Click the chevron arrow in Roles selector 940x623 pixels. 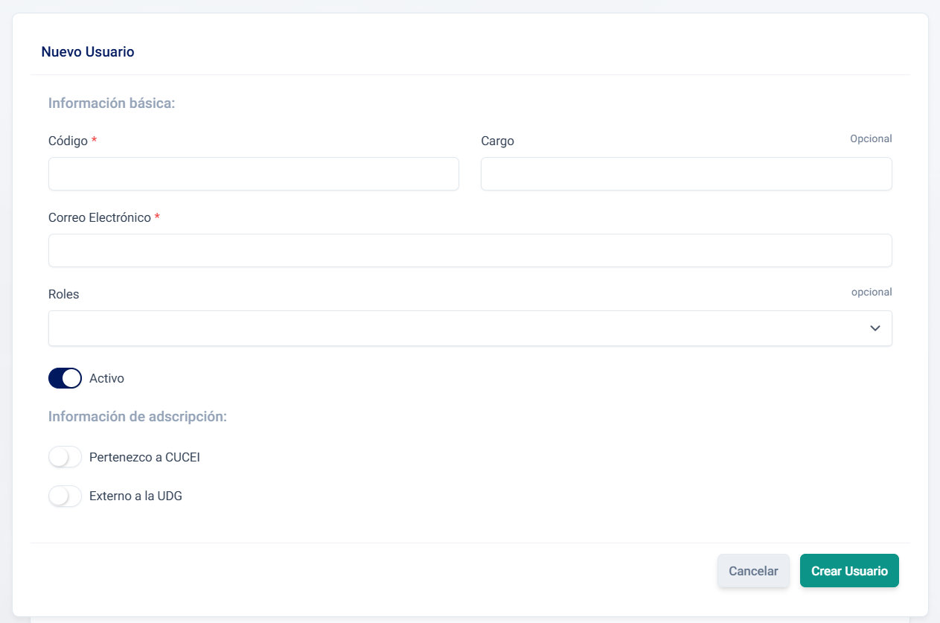coord(875,328)
